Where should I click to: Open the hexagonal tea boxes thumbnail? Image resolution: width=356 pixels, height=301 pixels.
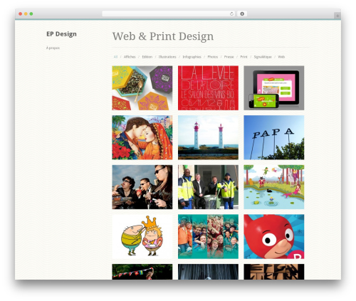click(x=142, y=88)
